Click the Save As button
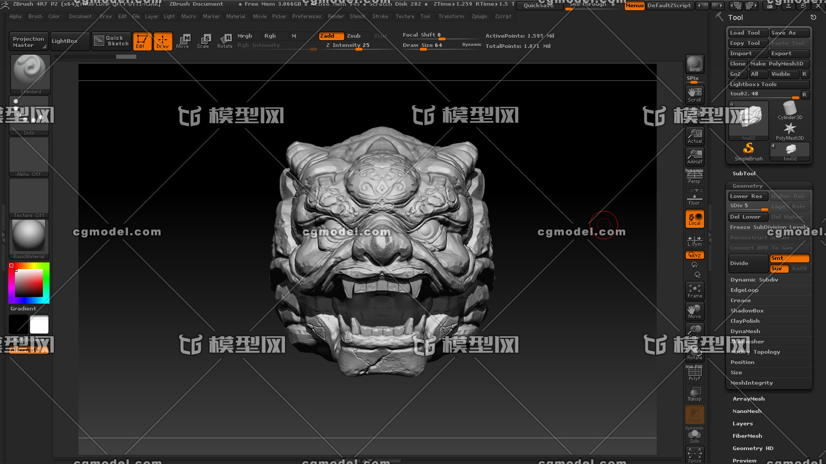The image size is (826, 464). tap(789, 33)
